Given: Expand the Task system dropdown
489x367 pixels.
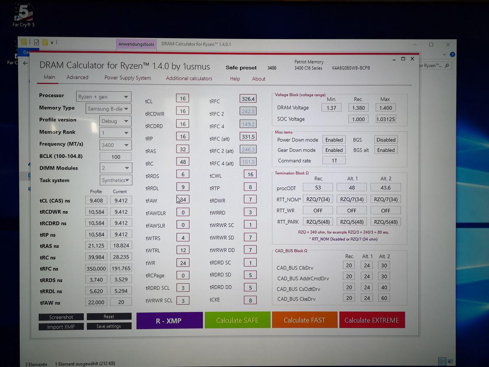Looking at the screenshot, I should coord(116,180).
